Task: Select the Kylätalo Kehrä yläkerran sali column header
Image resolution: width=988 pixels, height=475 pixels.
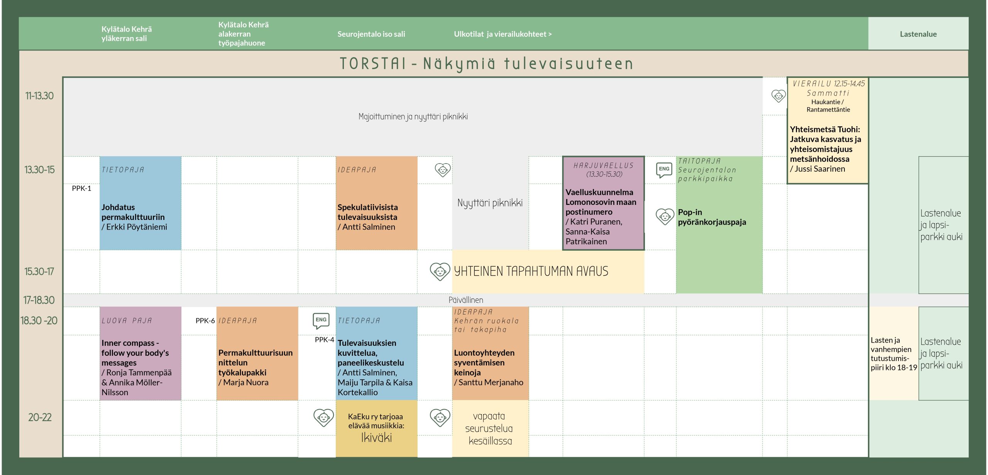Action: pos(126,34)
